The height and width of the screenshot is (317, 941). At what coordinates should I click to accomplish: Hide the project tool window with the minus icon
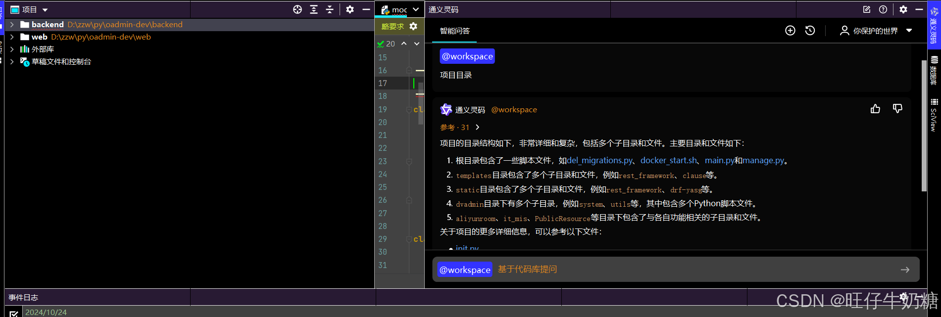[x=366, y=9]
